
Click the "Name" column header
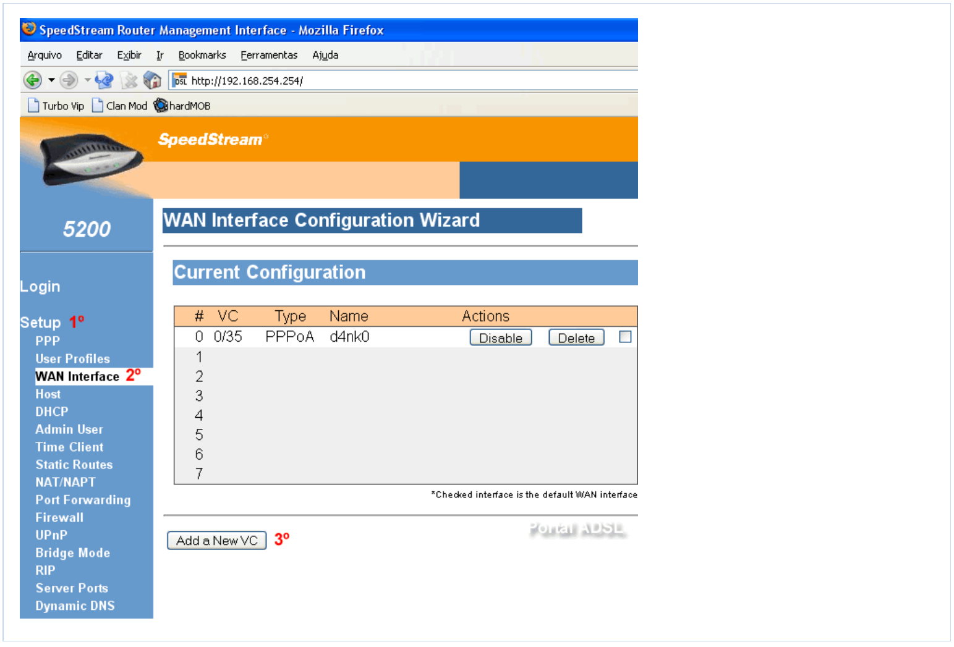(349, 316)
